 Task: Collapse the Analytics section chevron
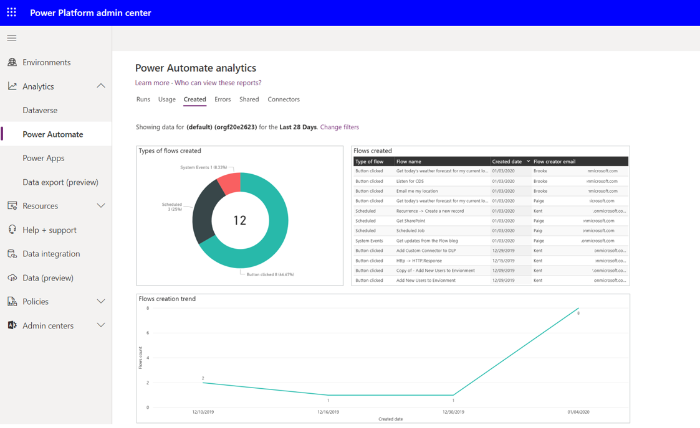pyautogui.click(x=100, y=86)
